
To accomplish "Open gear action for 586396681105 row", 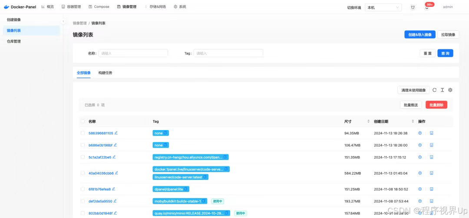I will tap(420, 133).
